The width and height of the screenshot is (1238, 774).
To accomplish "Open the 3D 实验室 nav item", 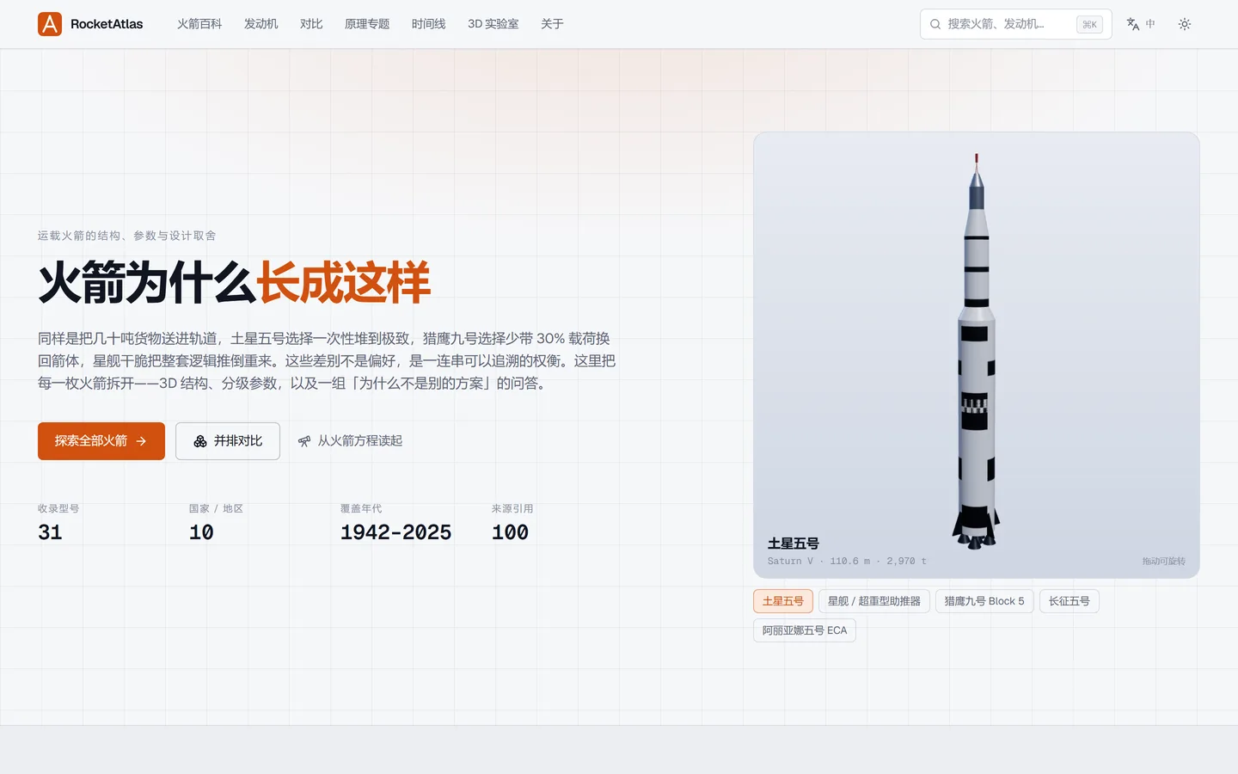I will (493, 24).
